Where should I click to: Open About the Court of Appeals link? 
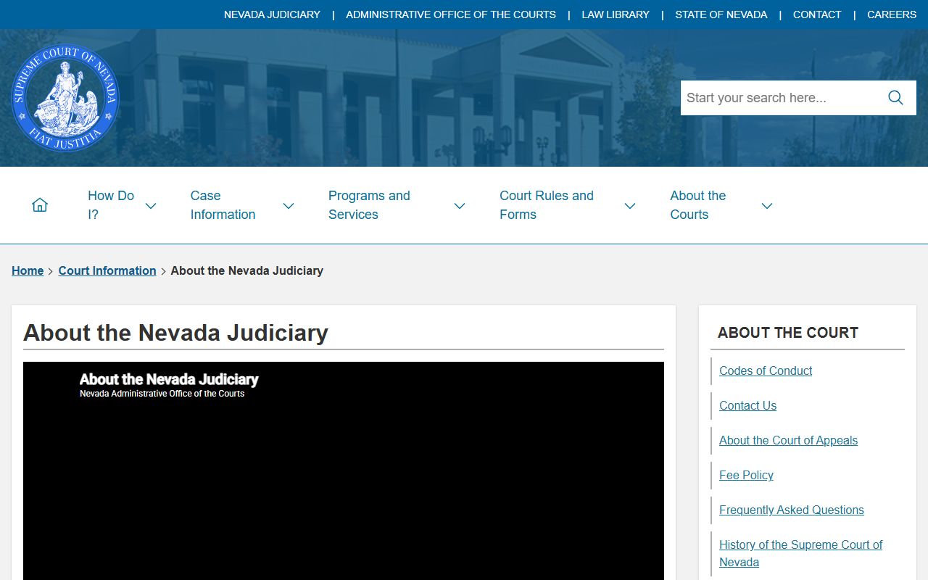pos(788,440)
